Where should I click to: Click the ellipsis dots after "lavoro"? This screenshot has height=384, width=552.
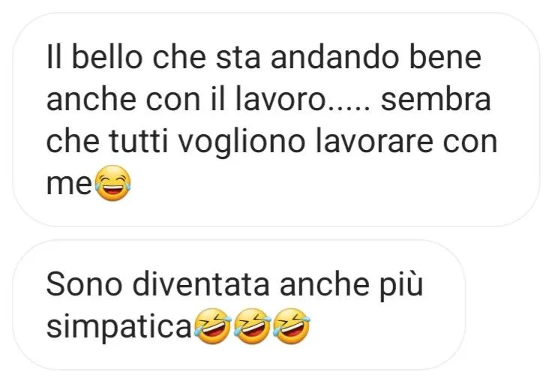(347, 107)
